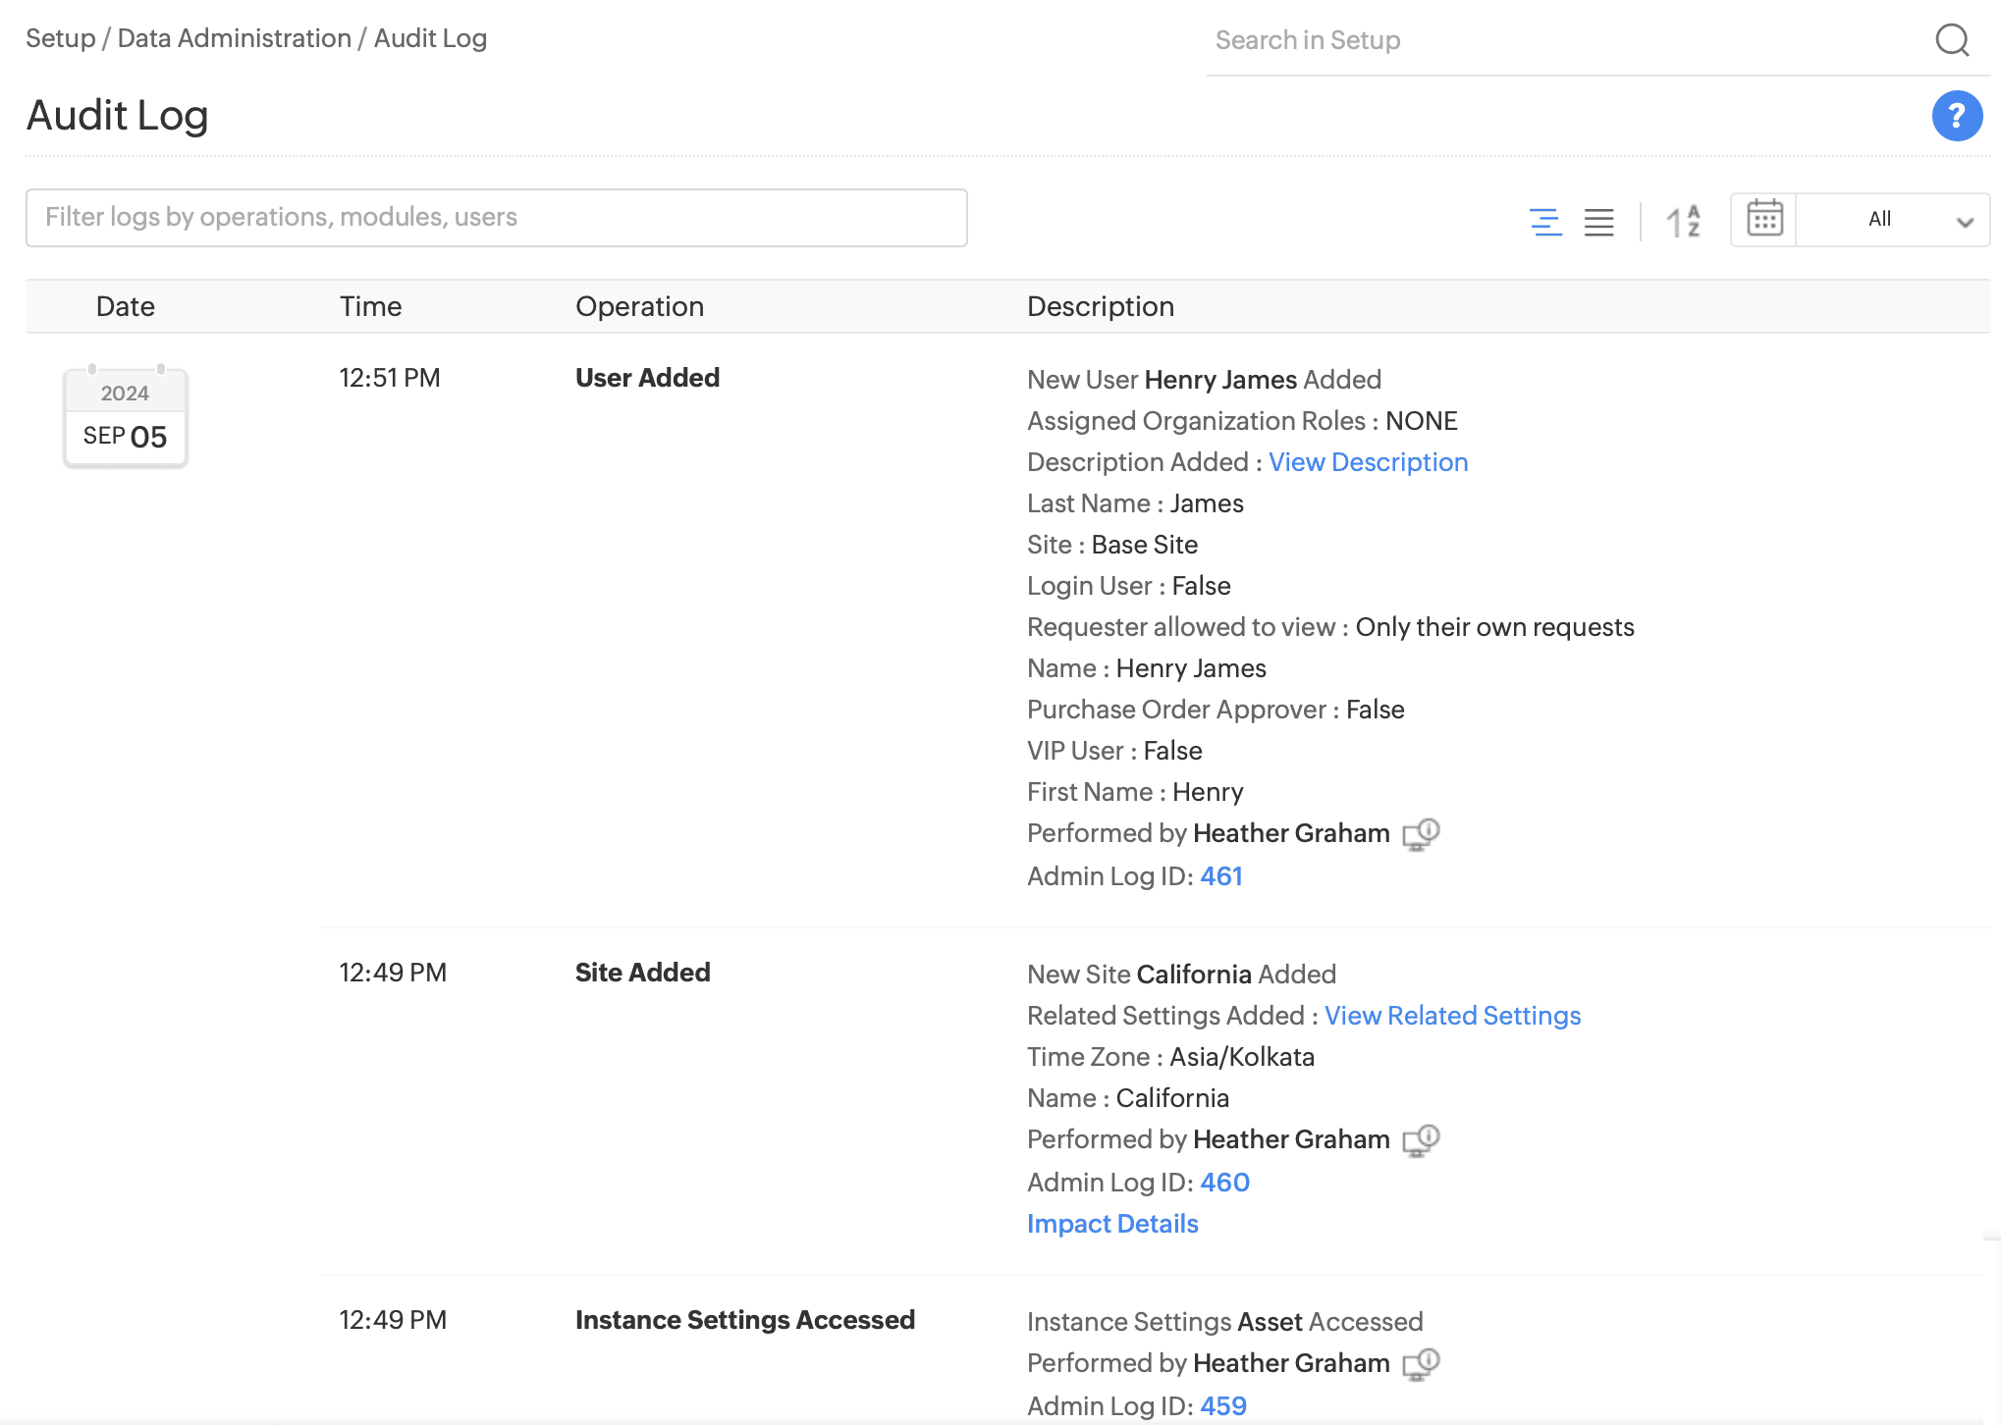Open the blue help question mark icon

click(x=1956, y=116)
